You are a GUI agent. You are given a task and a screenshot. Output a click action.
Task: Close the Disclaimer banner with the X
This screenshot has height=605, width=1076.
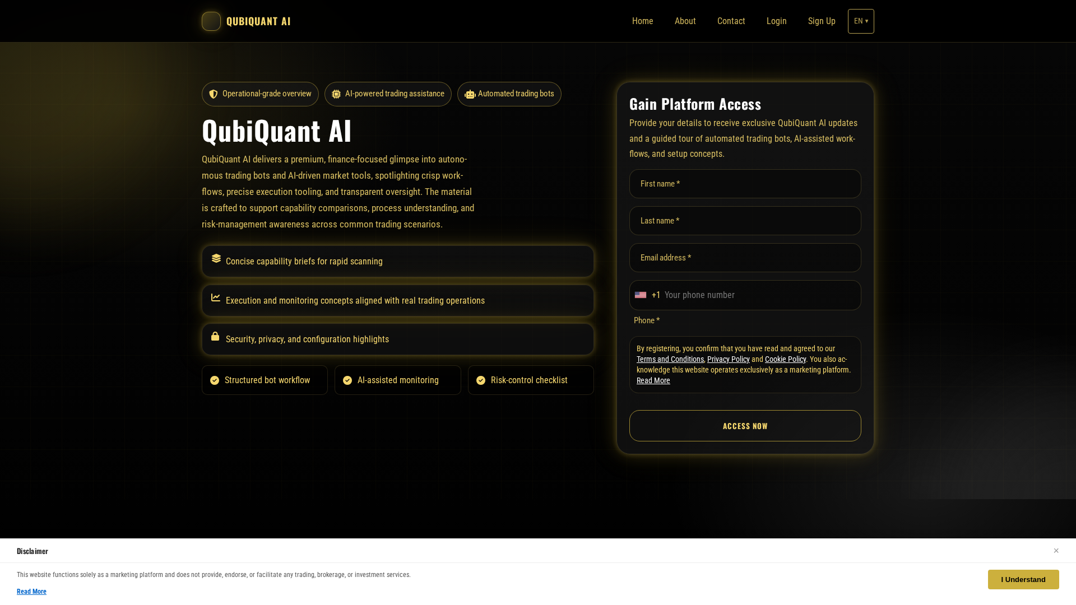pyautogui.click(x=1056, y=551)
